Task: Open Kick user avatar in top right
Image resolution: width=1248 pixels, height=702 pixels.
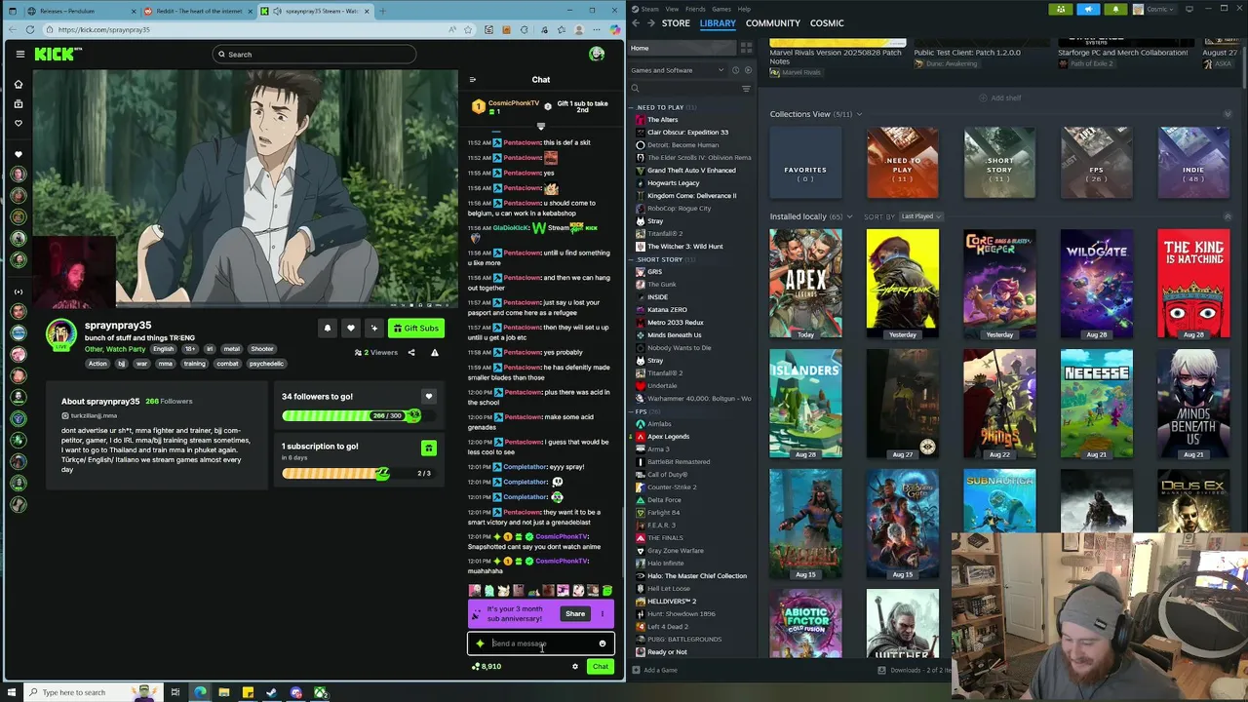Action: [x=597, y=54]
